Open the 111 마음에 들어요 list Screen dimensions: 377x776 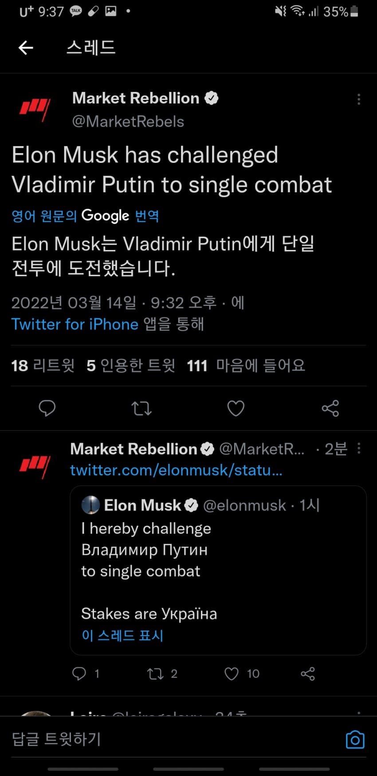click(x=246, y=366)
